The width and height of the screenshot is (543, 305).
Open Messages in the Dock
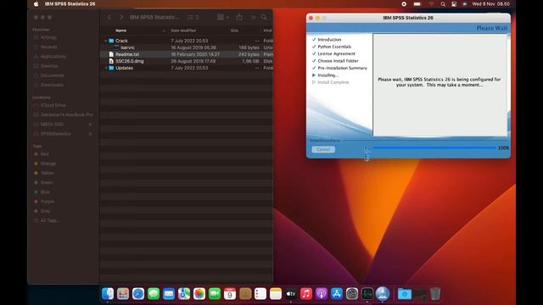[154, 294]
